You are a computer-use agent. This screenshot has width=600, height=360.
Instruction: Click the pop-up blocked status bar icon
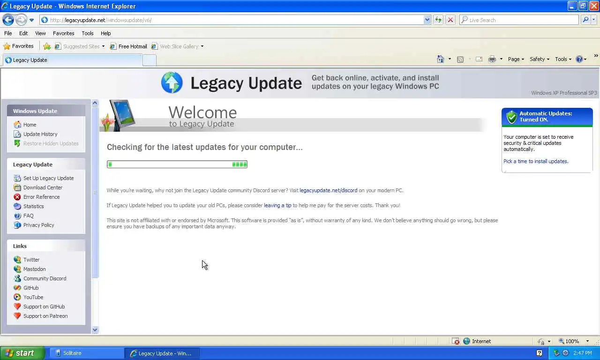(x=456, y=341)
